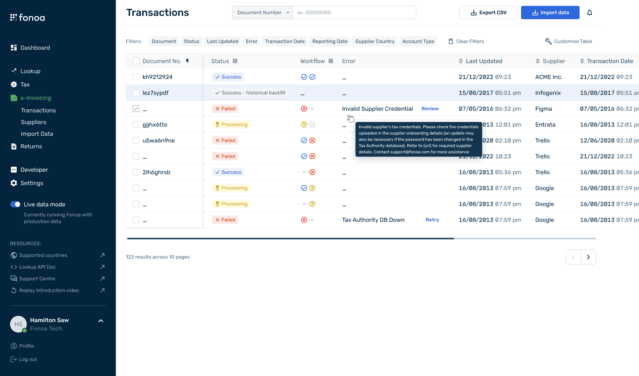Go to the next results page
The width and height of the screenshot is (639, 376).
tap(588, 257)
